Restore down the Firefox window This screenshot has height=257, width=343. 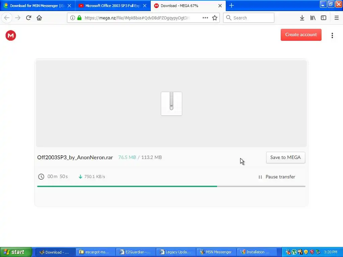331,4
